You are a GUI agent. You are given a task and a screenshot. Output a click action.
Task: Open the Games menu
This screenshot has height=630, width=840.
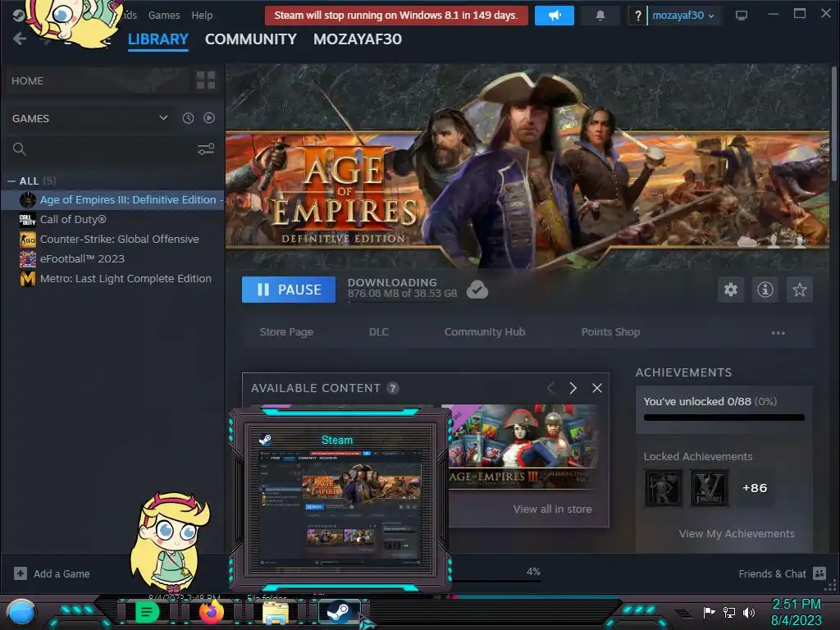pyautogui.click(x=164, y=16)
